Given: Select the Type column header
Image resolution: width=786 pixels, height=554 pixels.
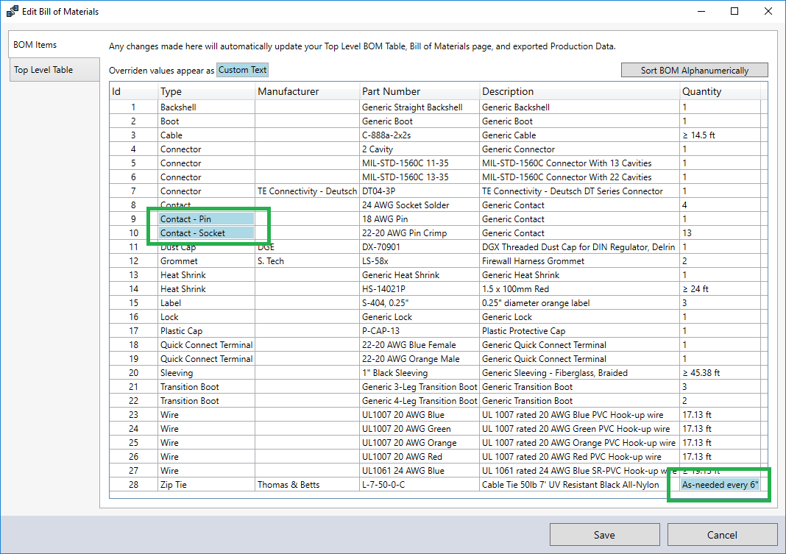Looking at the screenshot, I should [207, 91].
